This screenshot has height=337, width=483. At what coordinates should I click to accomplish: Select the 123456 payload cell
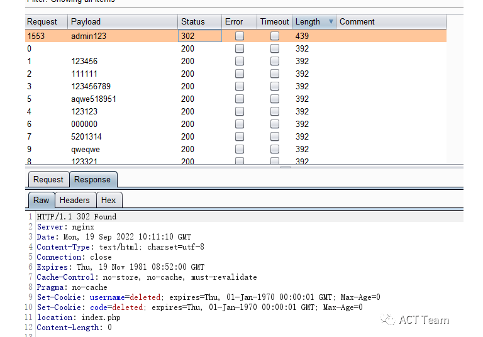123,61
